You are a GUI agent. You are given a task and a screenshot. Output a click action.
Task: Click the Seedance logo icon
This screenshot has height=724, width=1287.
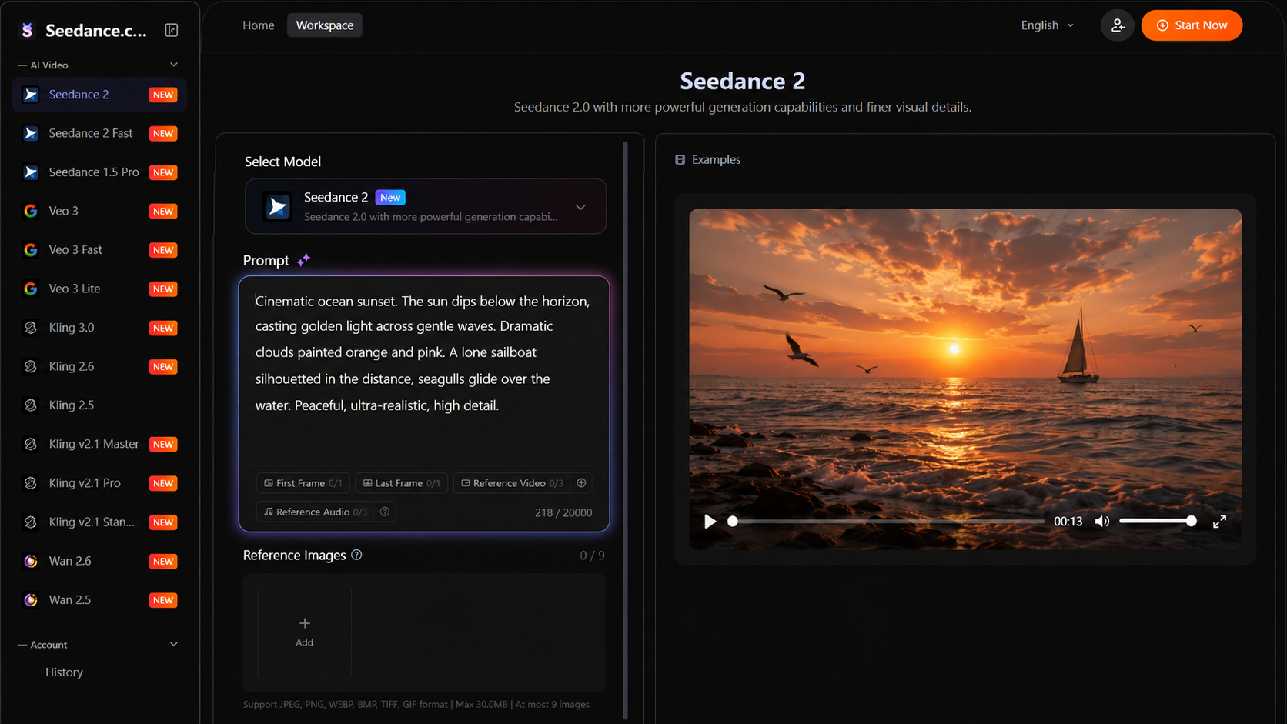click(x=28, y=30)
